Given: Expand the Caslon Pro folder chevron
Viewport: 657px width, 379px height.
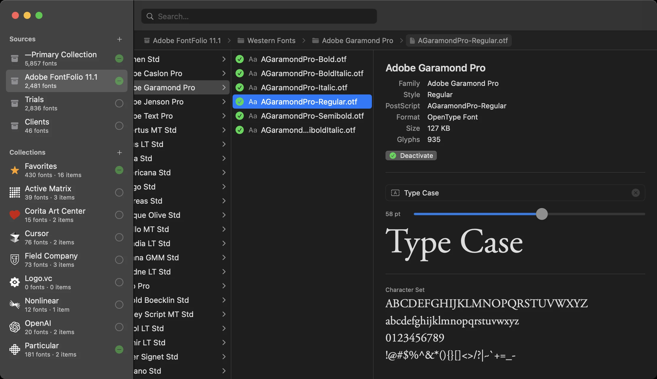Looking at the screenshot, I should click(x=224, y=73).
